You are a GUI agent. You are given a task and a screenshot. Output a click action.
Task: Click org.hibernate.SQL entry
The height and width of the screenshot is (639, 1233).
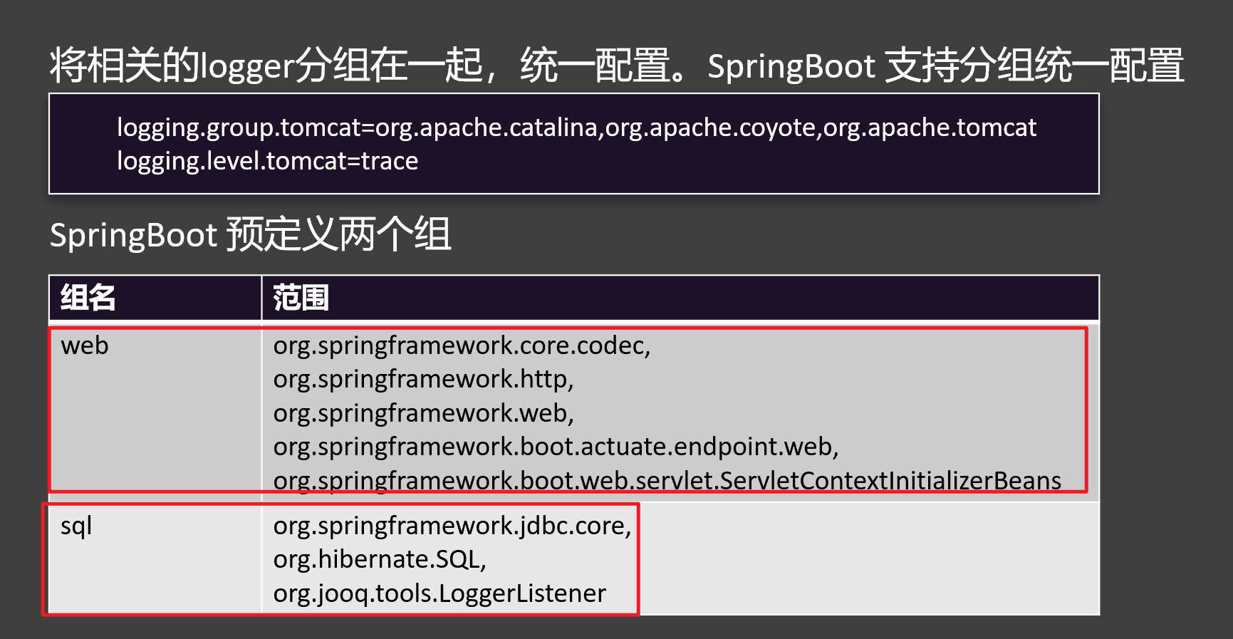point(380,559)
